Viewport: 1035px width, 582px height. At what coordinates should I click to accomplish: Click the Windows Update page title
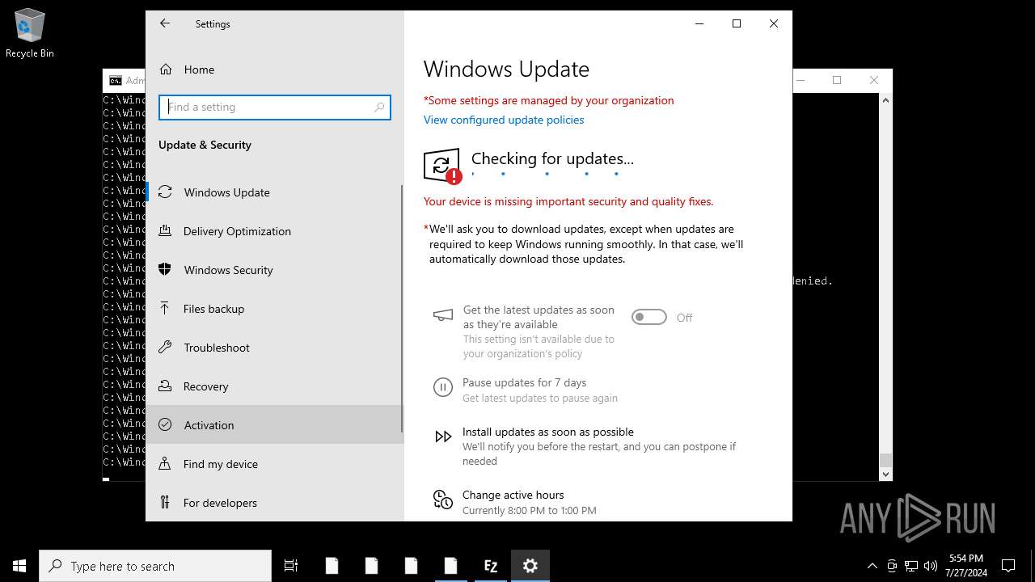click(x=506, y=69)
